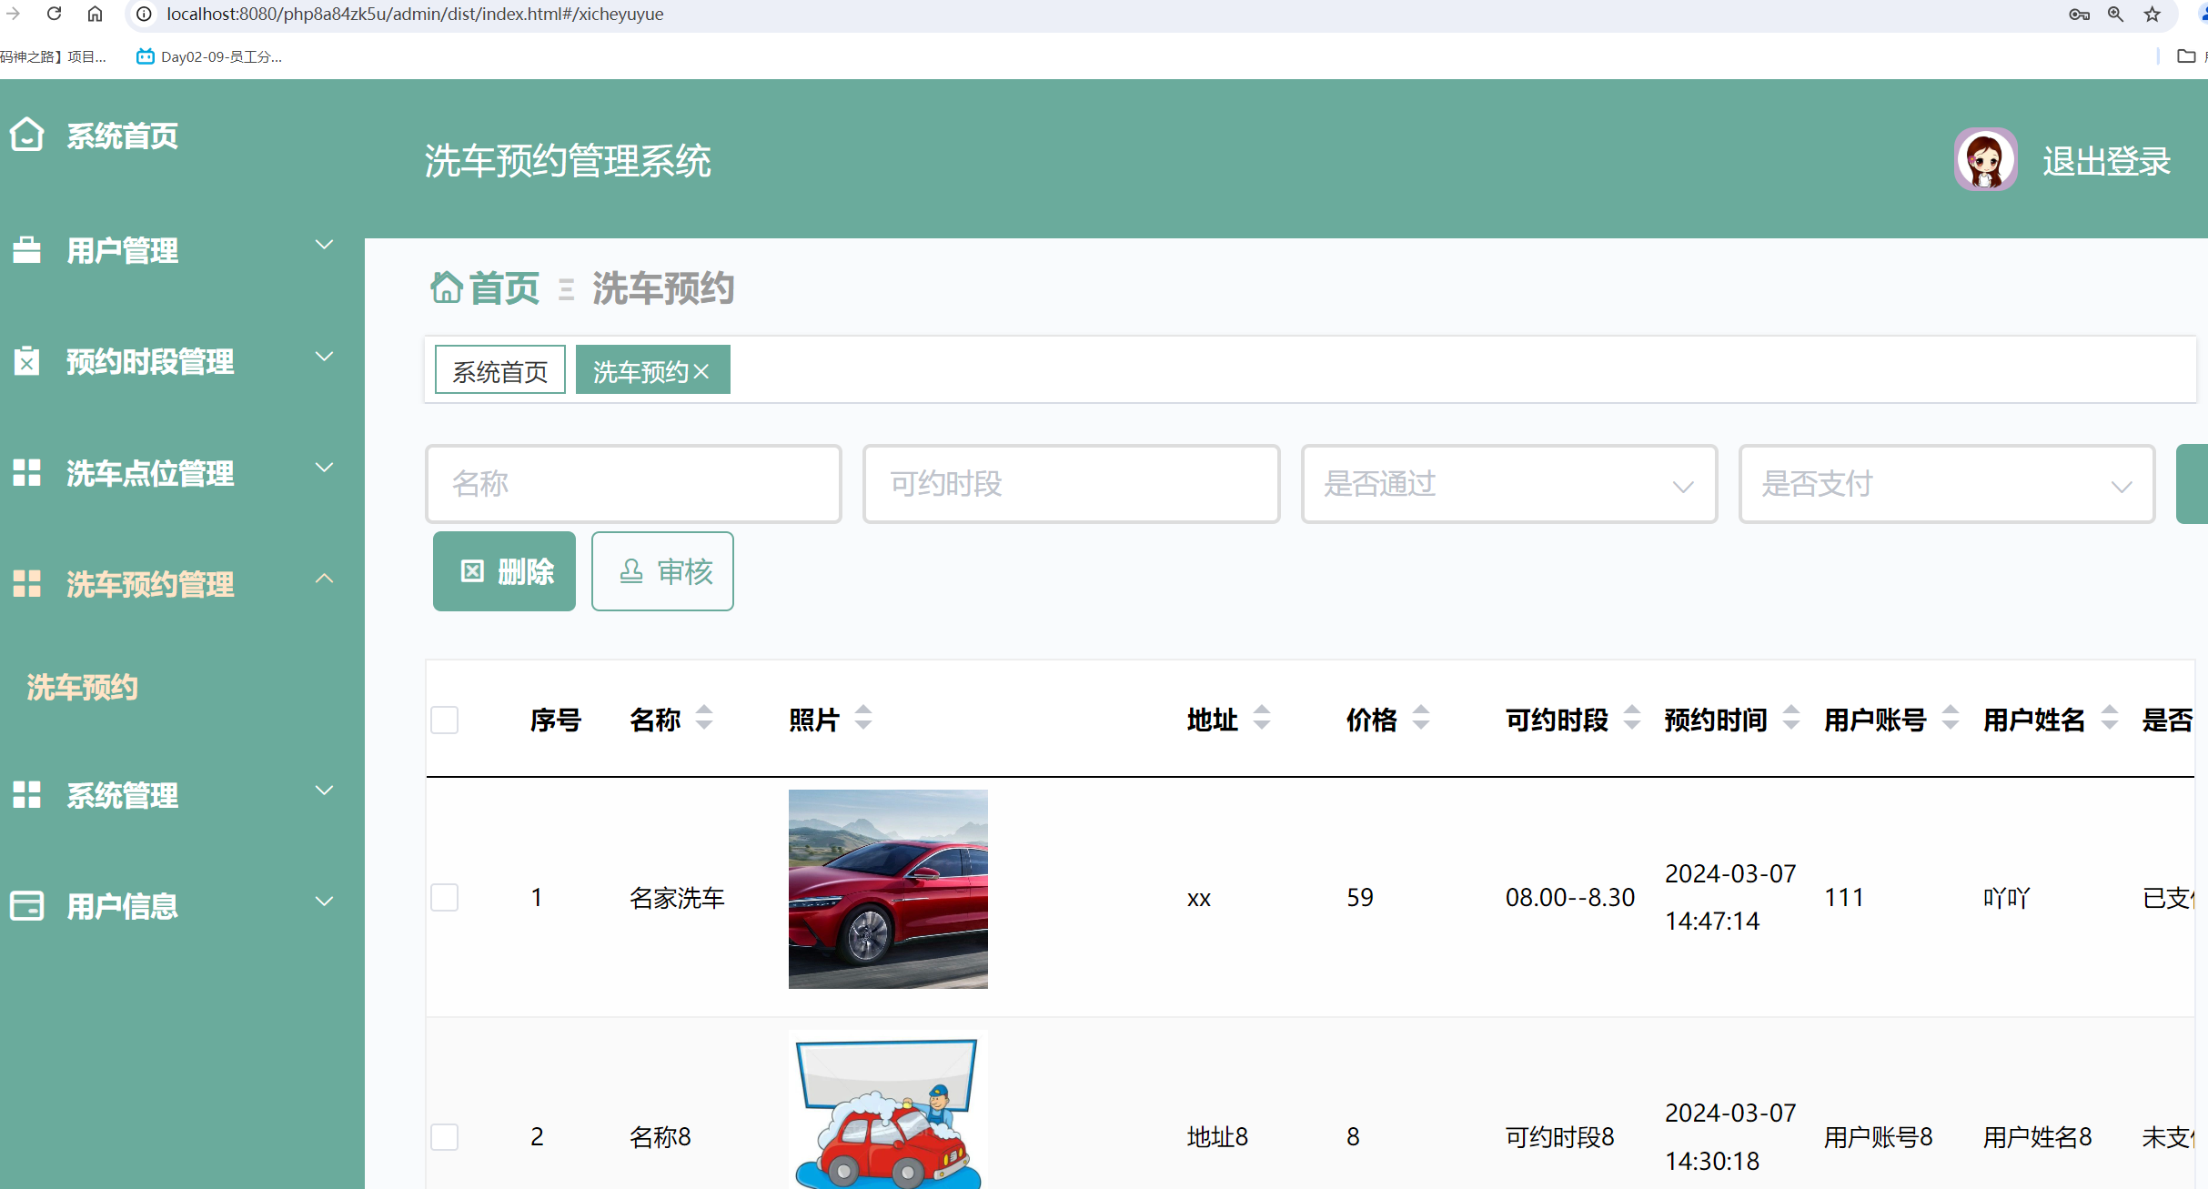The height and width of the screenshot is (1189, 2208).
Task: Click the 删除 button
Action: coord(504,571)
